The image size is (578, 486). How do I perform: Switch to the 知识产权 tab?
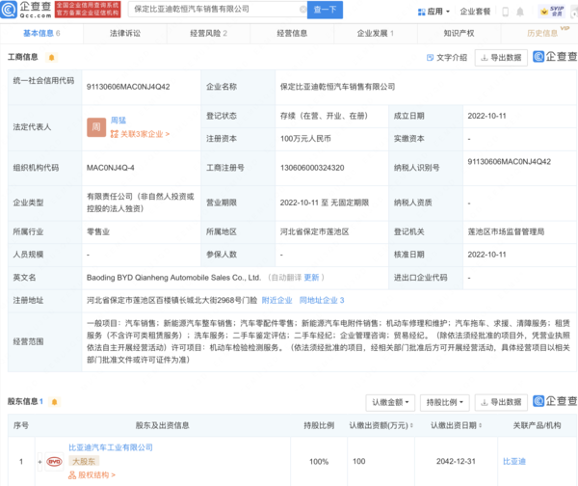(x=459, y=33)
